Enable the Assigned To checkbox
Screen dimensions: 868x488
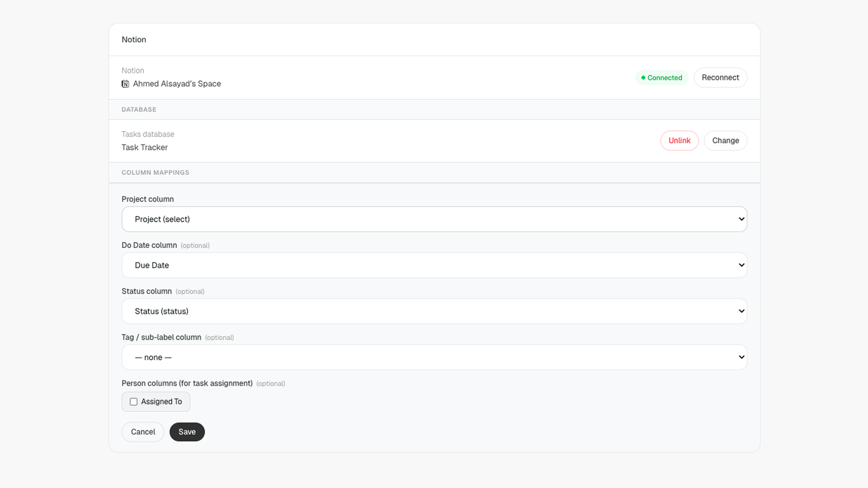tap(134, 402)
